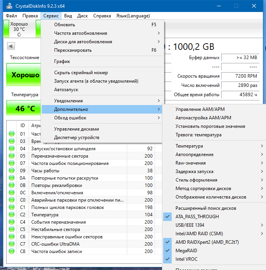Click green status dot for attribute 09
This screenshot has height=270, width=266.
12,170
